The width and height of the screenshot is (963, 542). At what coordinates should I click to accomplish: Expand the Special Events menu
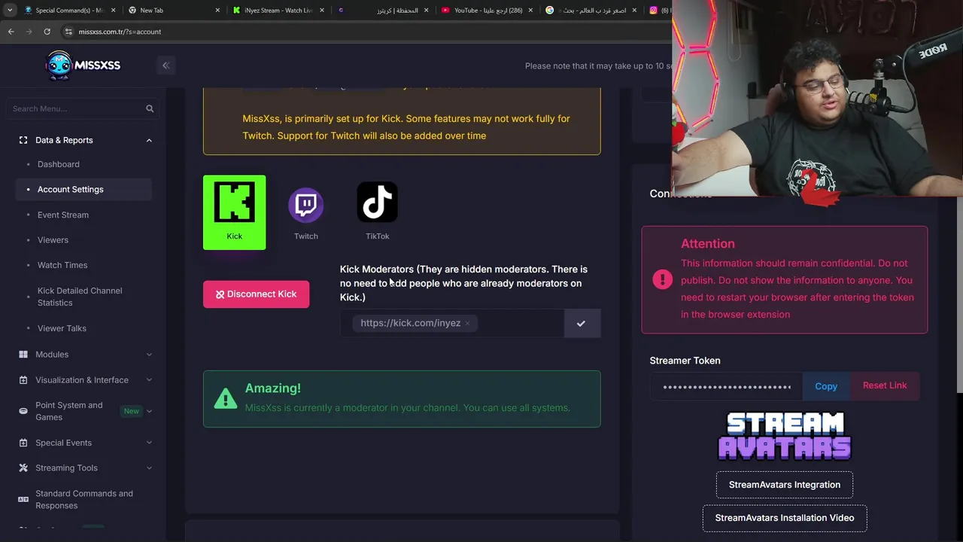tap(149, 443)
